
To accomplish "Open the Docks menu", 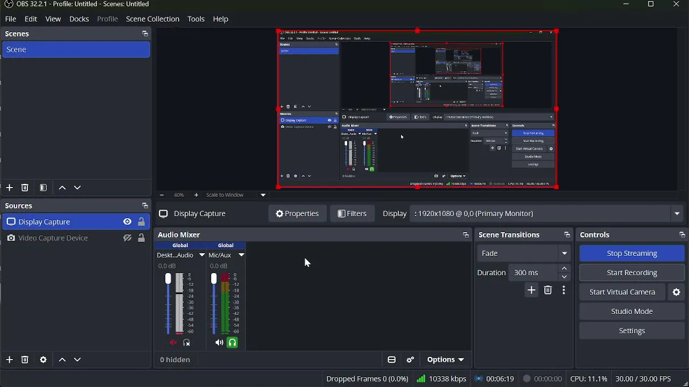I will pyautogui.click(x=79, y=19).
